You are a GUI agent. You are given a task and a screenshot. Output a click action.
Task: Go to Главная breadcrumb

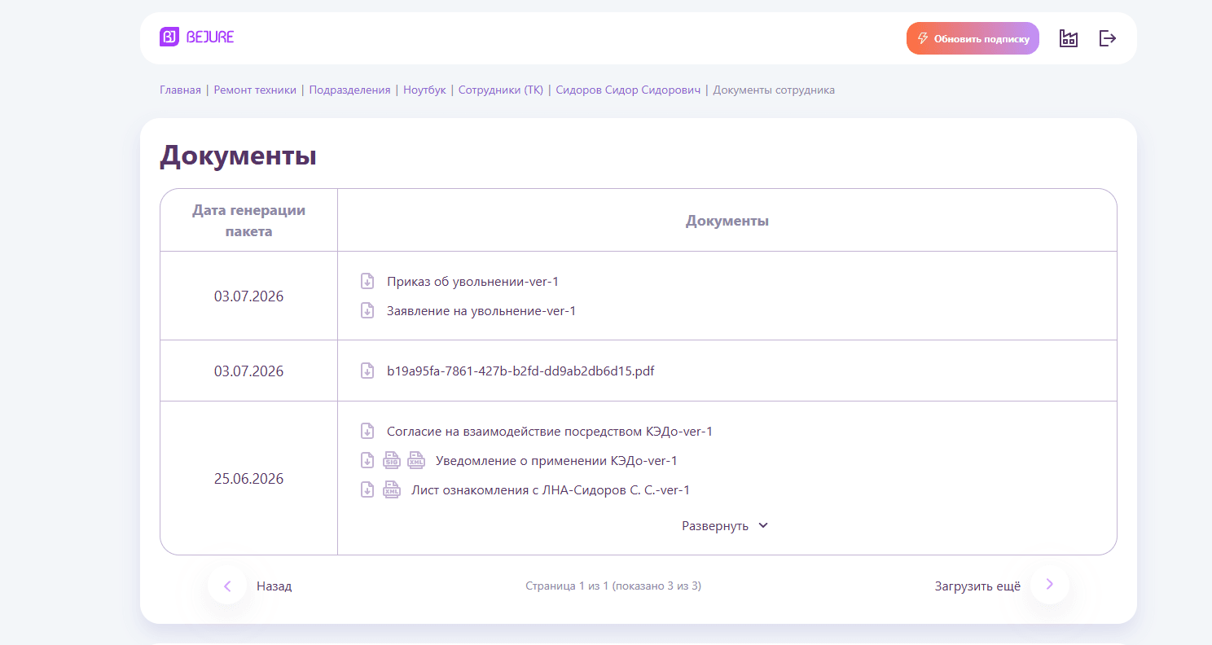tap(180, 90)
